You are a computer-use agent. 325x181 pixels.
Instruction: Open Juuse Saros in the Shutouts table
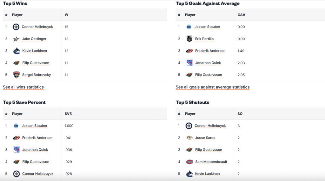(x=205, y=138)
